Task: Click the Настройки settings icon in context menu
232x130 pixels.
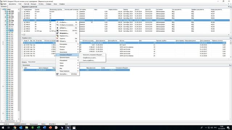Action: (x=57, y=74)
